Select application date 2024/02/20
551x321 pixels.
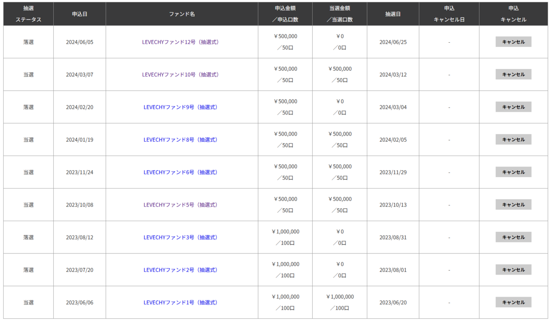point(79,107)
